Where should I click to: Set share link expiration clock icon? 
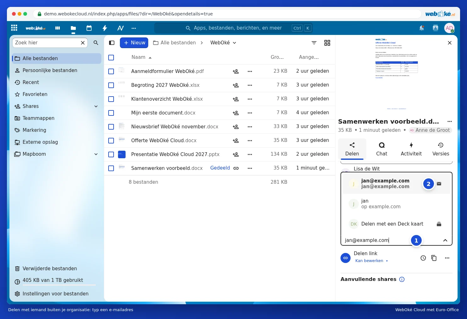pos(423,258)
